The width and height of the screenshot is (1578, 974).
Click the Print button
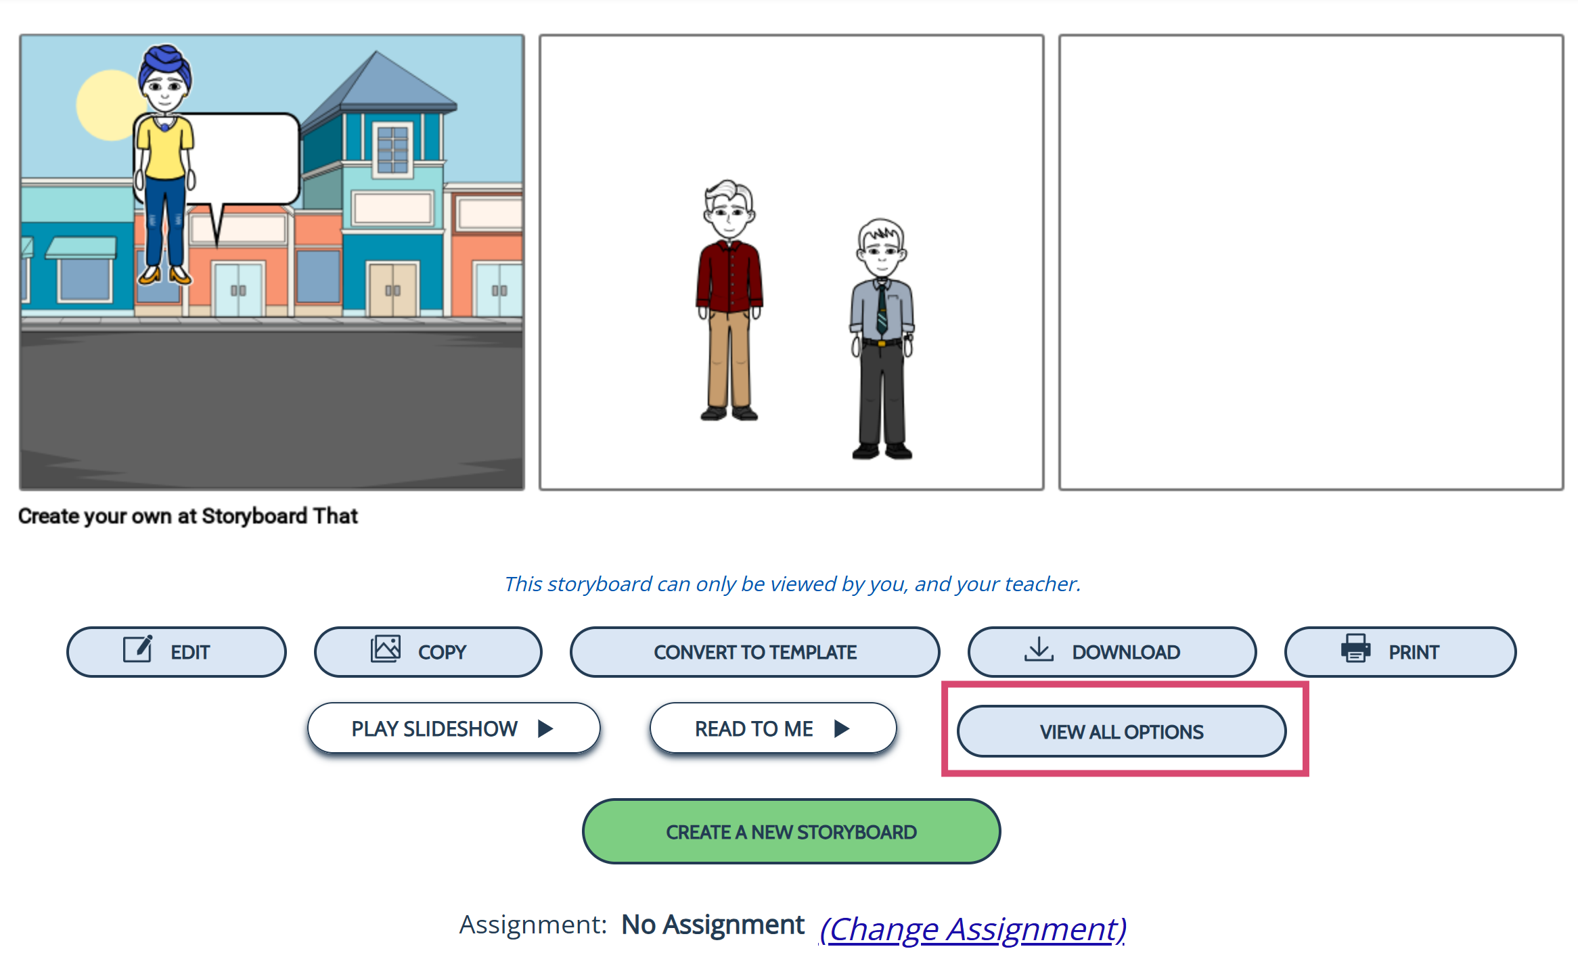[1400, 652]
